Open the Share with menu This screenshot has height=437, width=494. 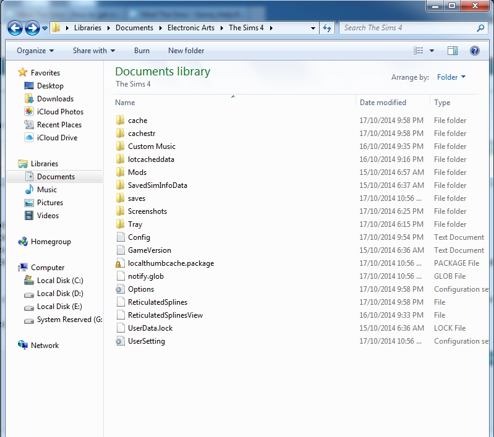click(94, 51)
